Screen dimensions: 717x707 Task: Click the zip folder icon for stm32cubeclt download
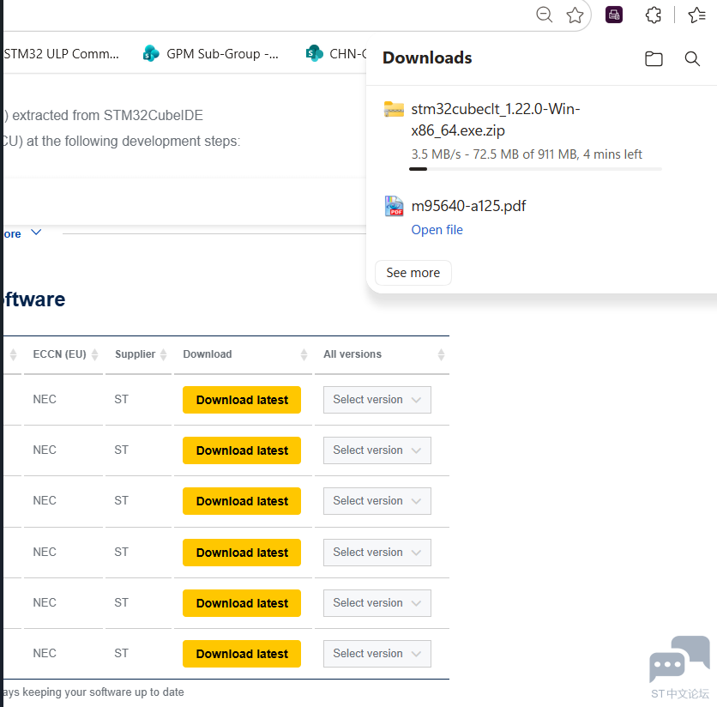pyautogui.click(x=394, y=109)
